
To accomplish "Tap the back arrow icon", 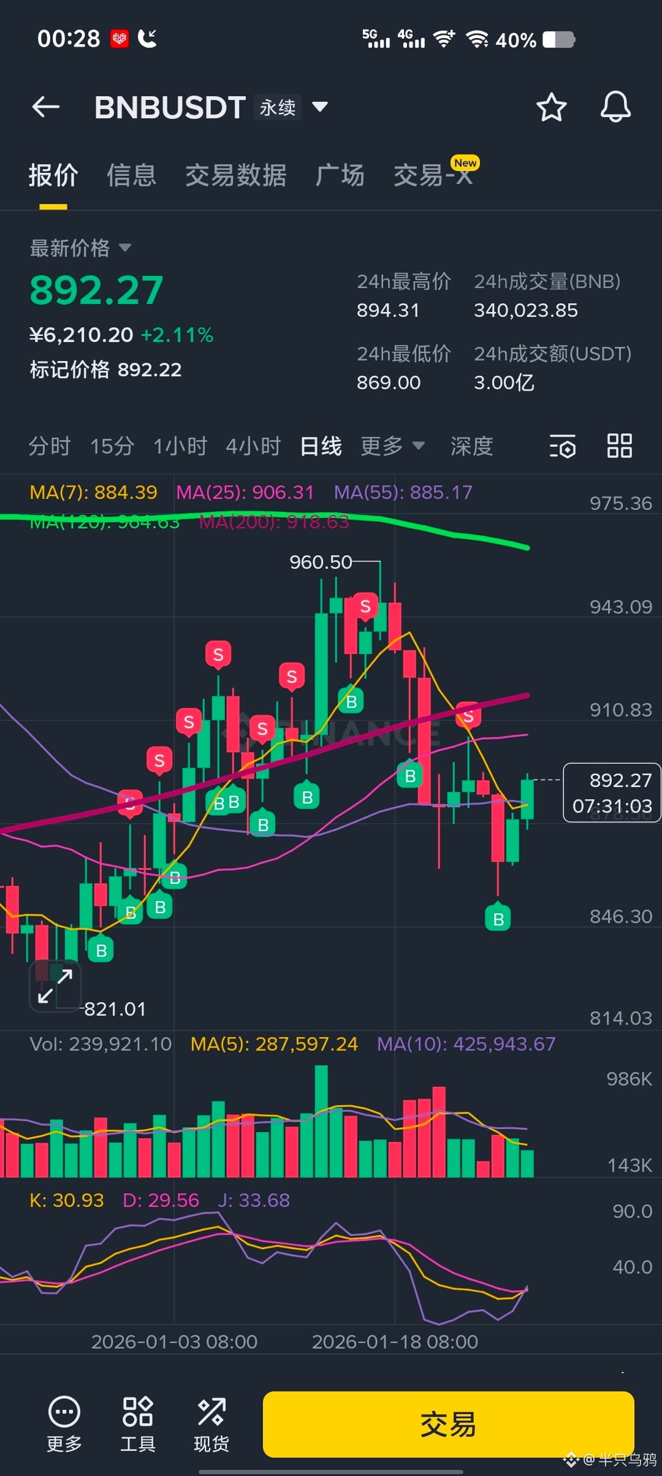I will coord(46,107).
